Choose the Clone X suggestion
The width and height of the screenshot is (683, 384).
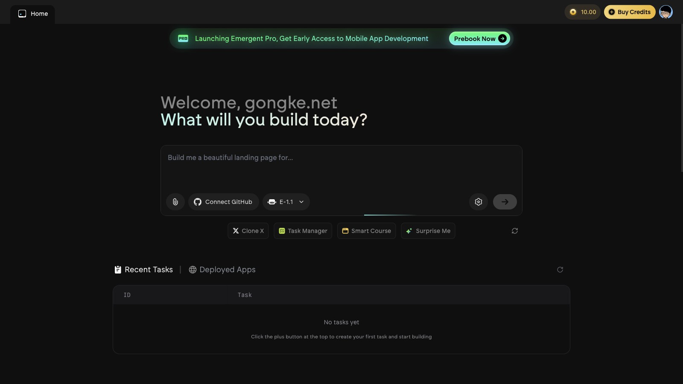[x=248, y=231]
